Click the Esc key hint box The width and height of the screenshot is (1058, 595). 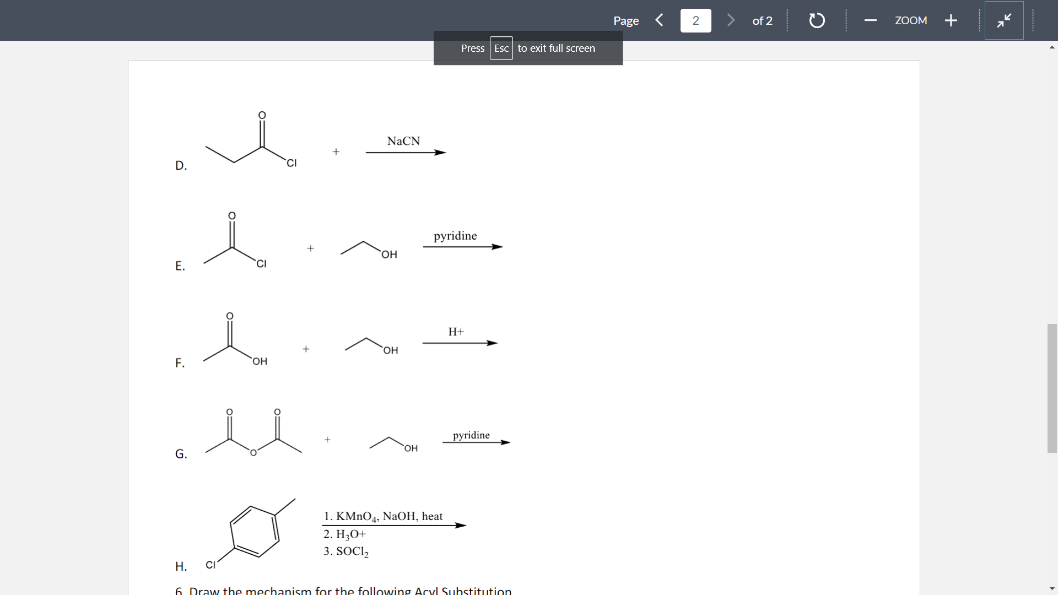(x=501, y=48)
